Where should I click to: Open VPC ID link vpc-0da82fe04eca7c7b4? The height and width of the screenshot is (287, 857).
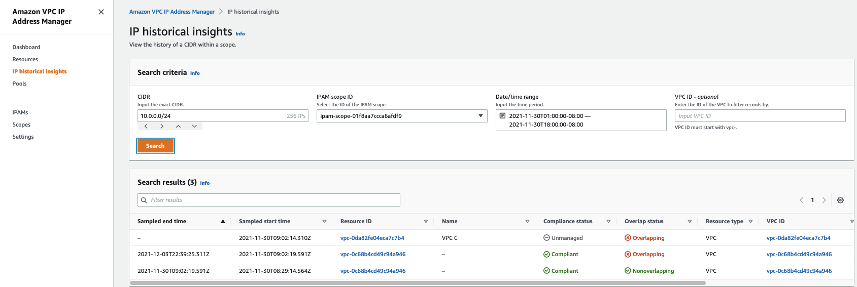coord(799,238)
